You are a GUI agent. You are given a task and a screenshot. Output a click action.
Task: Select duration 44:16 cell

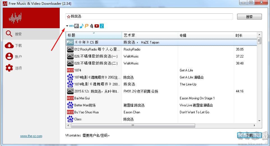click(240, 91)
